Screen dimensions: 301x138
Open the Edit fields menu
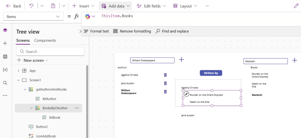(151, 6)
